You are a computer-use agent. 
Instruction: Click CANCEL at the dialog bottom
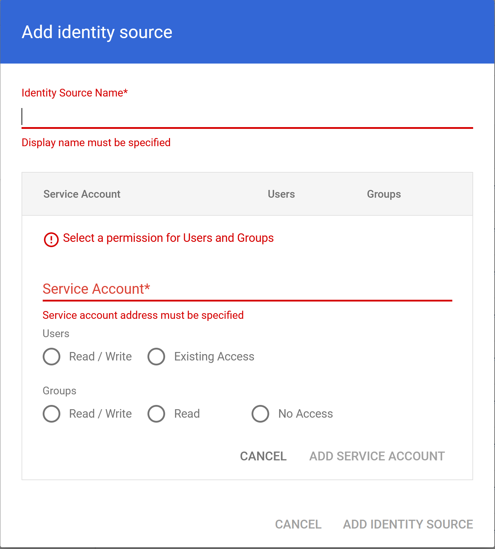298,524
